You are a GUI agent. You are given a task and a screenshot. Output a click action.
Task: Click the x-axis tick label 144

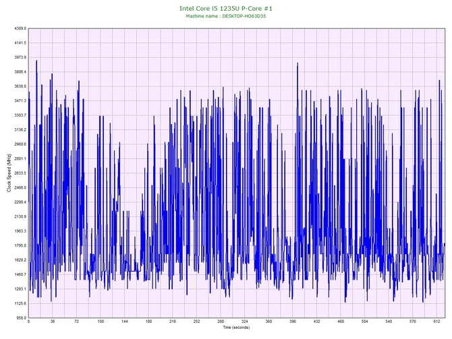125,321
